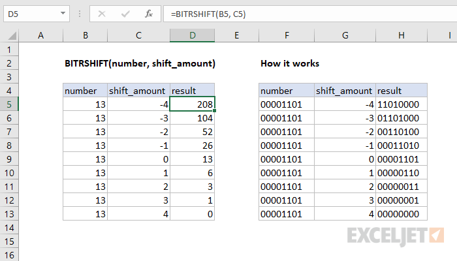Select shift_amount cell C8 showing -1

(x=138, y=146)
